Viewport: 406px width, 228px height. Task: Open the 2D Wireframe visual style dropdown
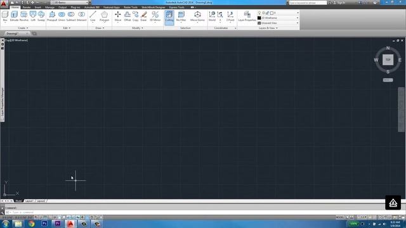278,18
